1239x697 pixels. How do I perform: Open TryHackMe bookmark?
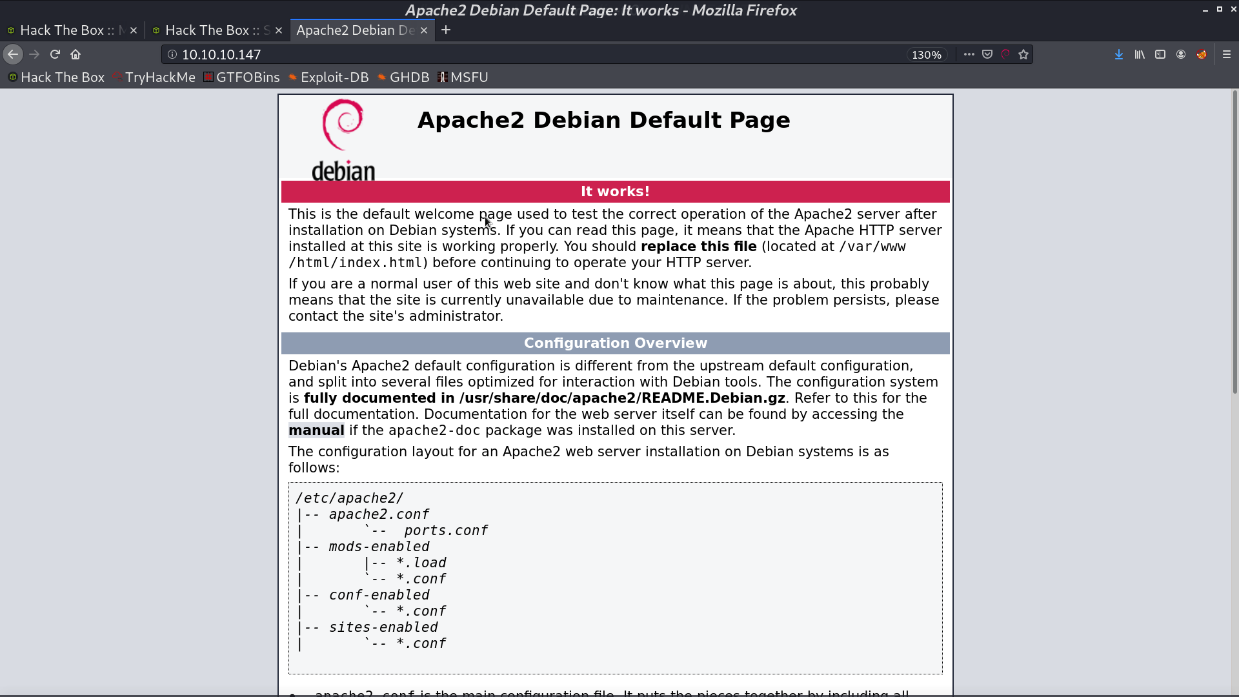click(154, 77)
